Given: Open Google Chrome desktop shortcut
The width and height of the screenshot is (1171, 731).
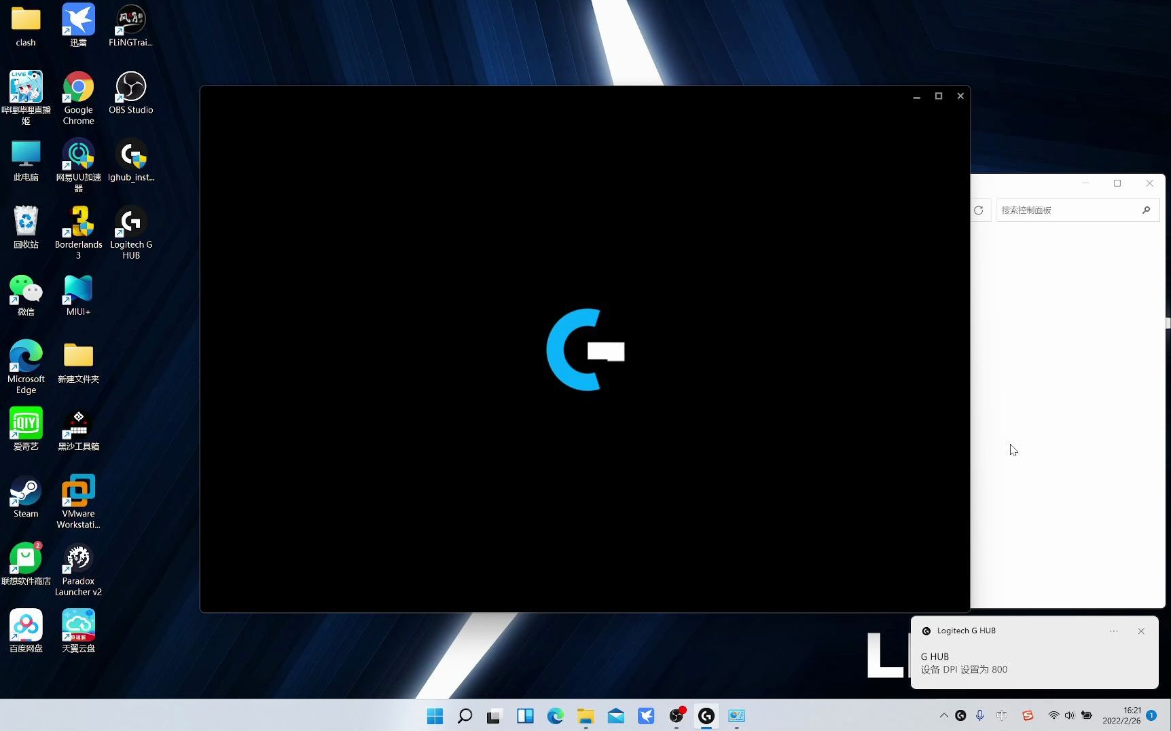Looking at the screenshot, I should [78, 97].
